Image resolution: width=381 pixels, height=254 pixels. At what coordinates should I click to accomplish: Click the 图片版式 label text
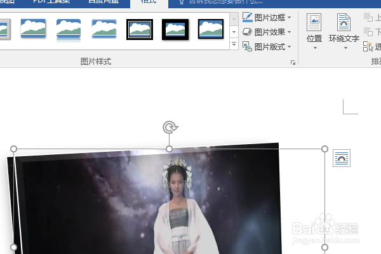pyautogui.click(x=270, y=46)
